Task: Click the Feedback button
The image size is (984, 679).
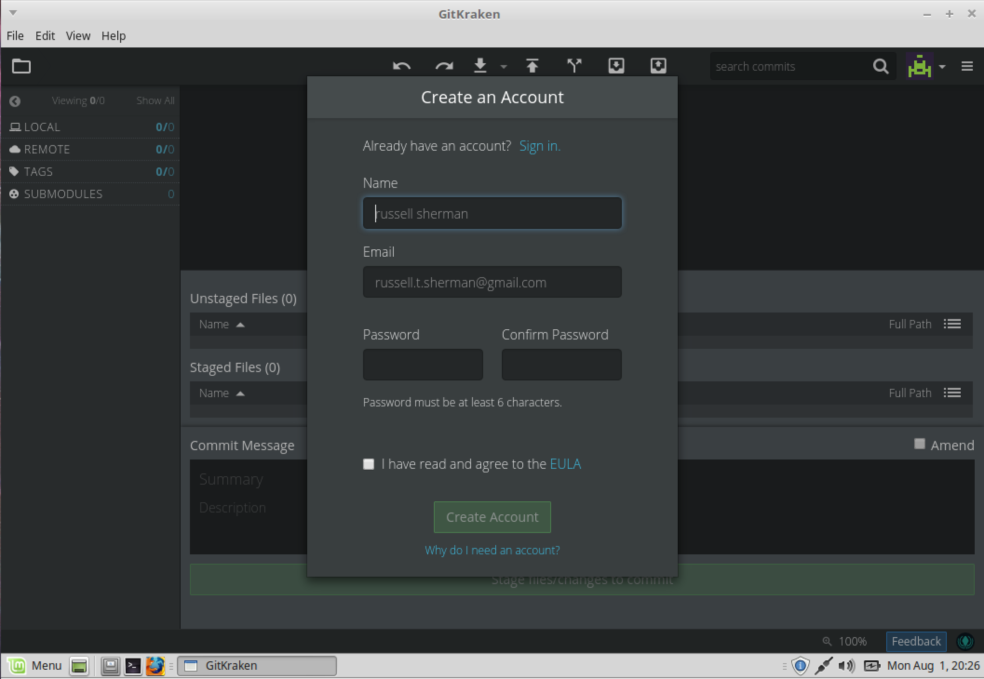Action: pos(916,641)
